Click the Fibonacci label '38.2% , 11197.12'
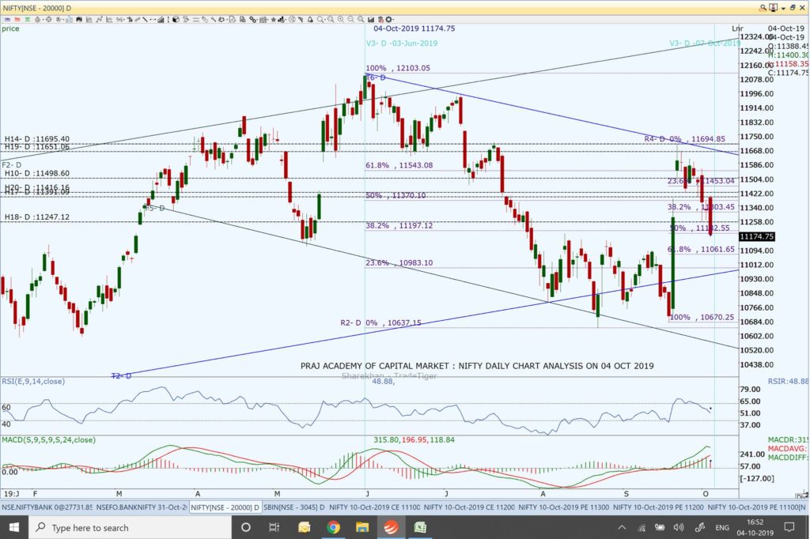Viewport: 810px width, 539px height. pyautogui.click(x=399, y=225)
